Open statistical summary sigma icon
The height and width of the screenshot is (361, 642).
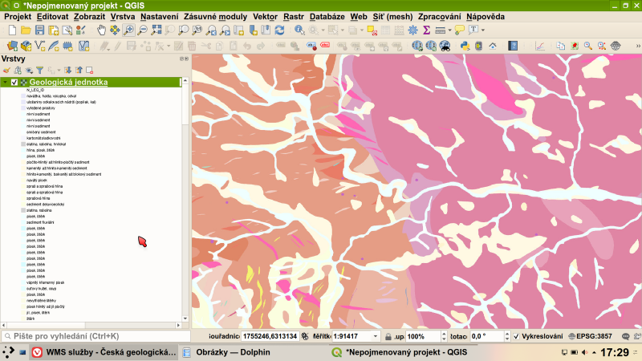426,30
